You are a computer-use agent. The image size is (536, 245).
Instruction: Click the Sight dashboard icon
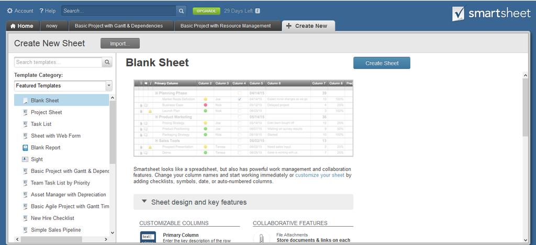(x=25, y=159)
